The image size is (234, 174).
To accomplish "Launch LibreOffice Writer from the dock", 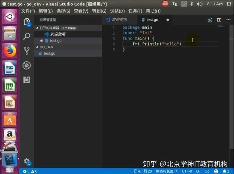I will pyautogui.click(x=10, y=68).
